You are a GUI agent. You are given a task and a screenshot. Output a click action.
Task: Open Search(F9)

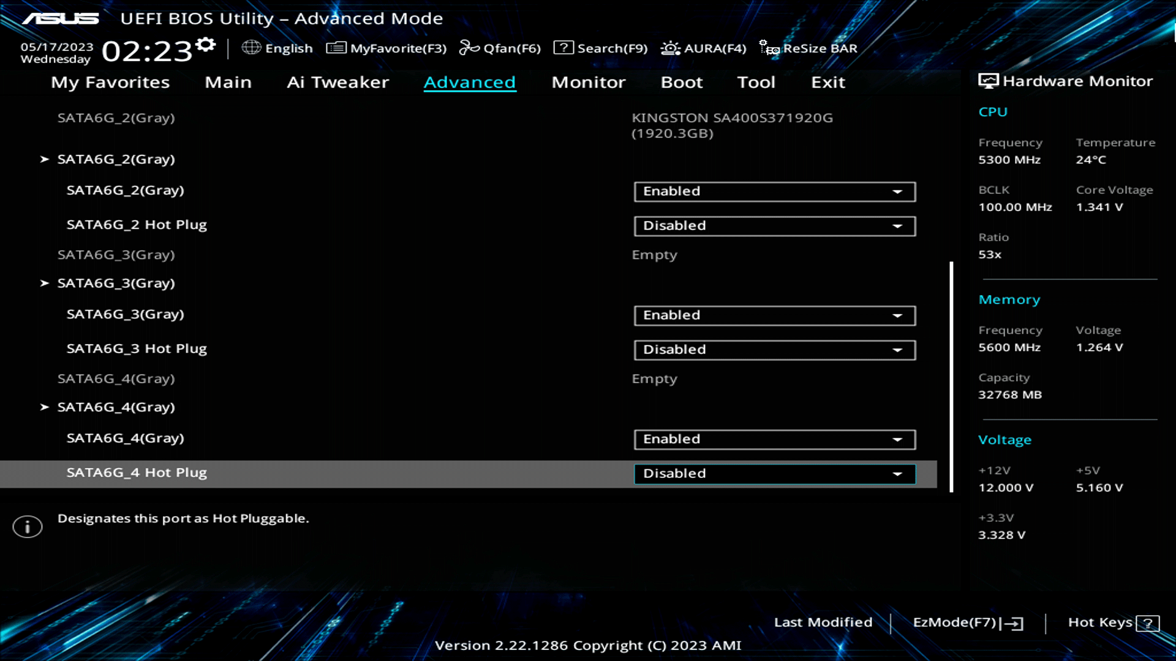600,48
